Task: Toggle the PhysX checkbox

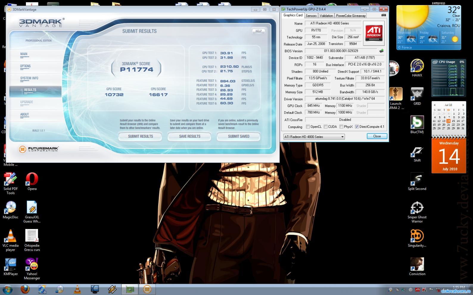Action: [341, 127]
